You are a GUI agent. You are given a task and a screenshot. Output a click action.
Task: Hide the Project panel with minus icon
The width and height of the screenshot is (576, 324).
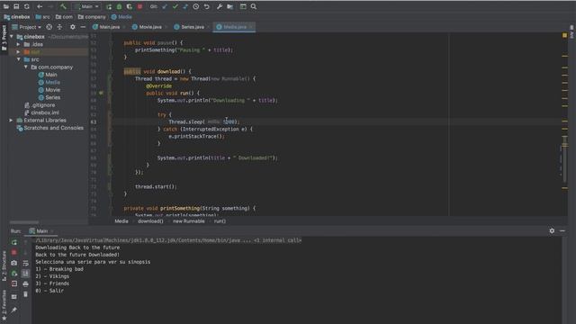coord(83,27)
